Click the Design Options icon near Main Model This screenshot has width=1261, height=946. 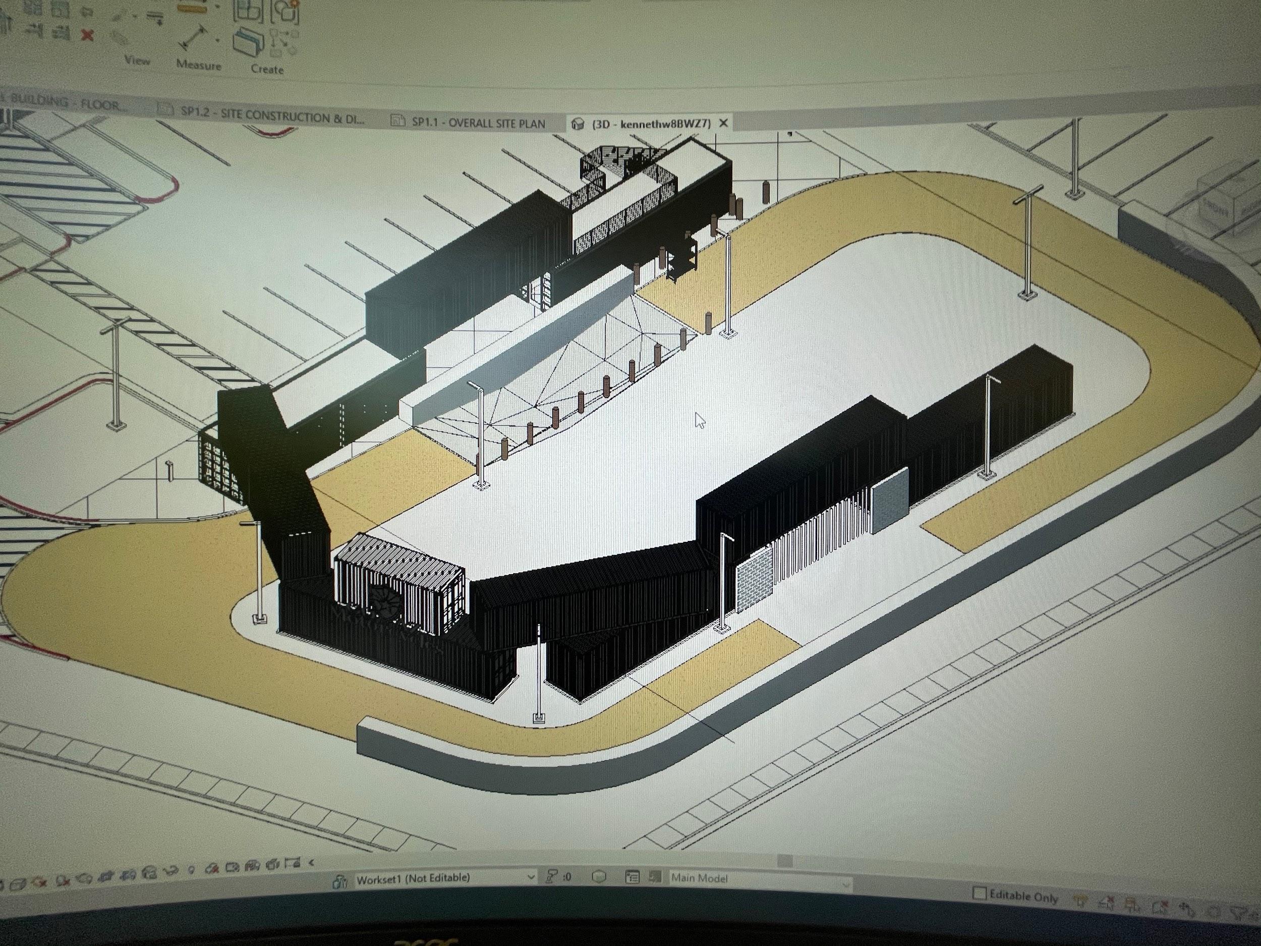click(632, 877)
